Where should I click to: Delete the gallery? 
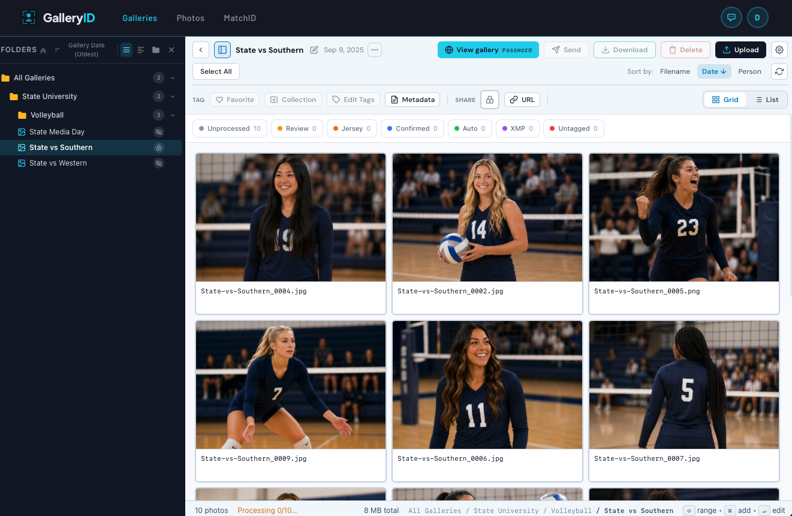point(685,50)
